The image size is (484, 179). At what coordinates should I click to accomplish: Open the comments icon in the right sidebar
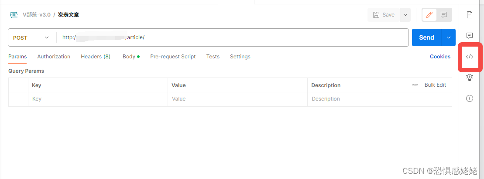tap(470, 36)
